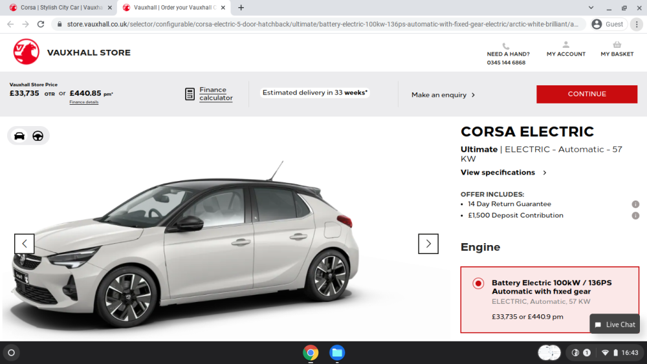This screenshot has height=364, width=647.
Task: Open My Account person icon
Action: pyautogui.click(x=565, y=45)
